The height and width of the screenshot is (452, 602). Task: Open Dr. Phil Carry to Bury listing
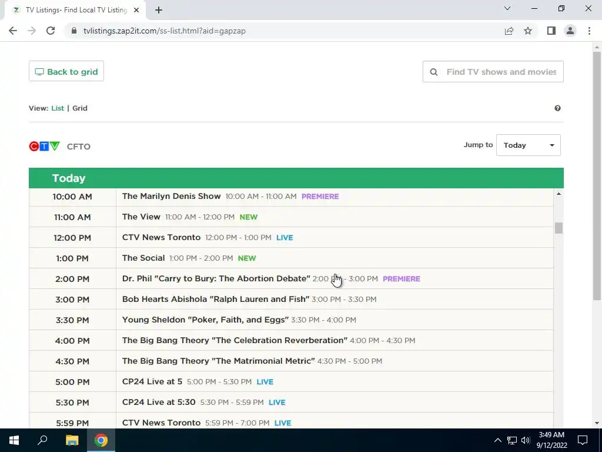216,278
